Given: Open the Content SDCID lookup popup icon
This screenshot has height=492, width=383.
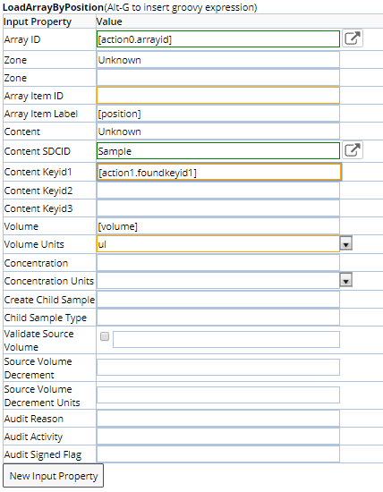Looking at the screenshot, I should pyautogui.click(x=353, y=150).
